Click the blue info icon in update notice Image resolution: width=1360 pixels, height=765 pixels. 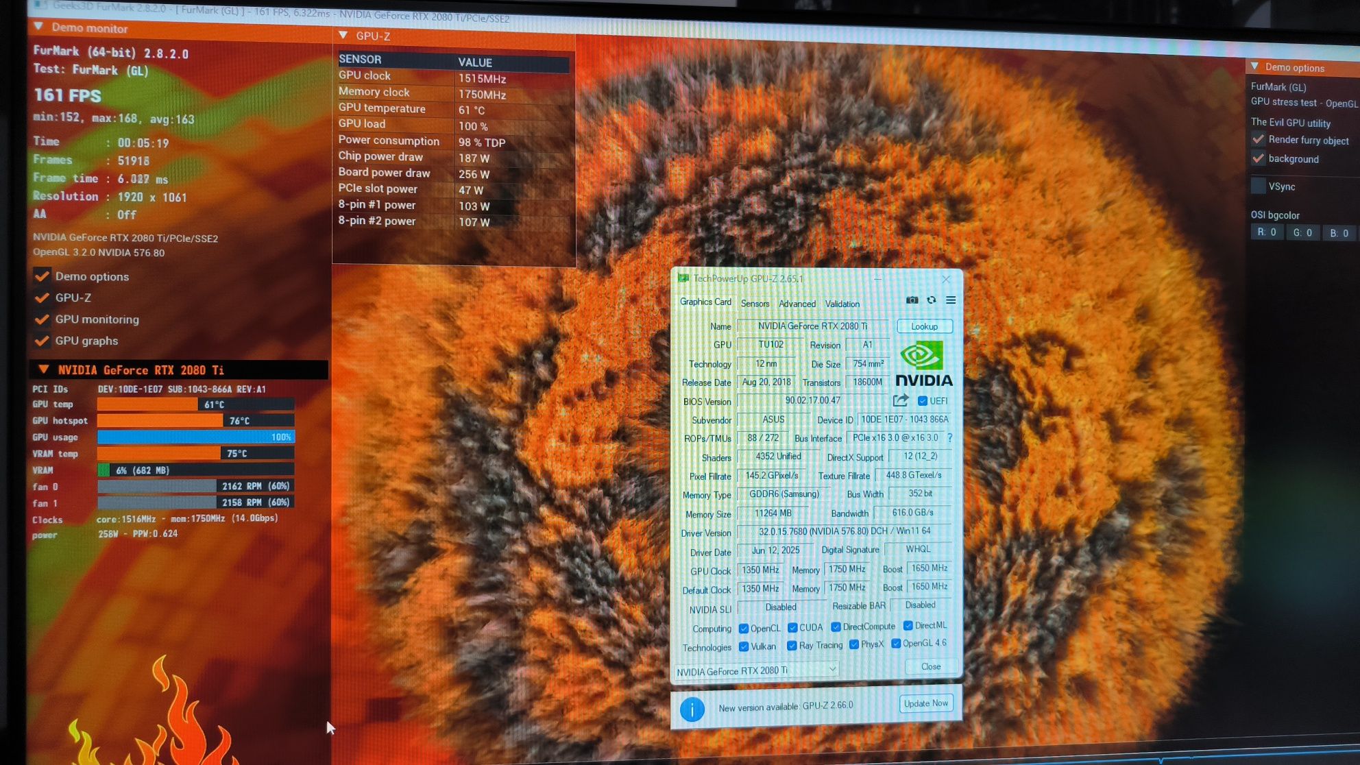(692, 709)
